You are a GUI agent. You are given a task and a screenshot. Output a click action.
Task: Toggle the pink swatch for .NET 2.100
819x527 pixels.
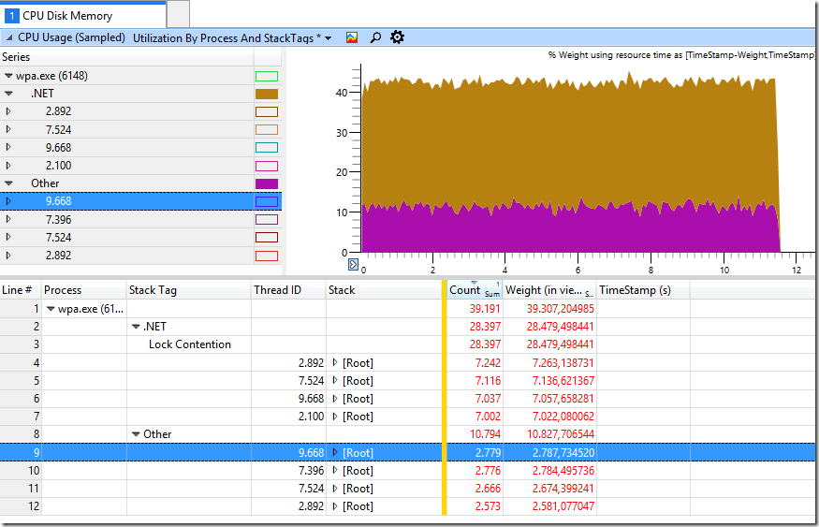[x=267, y=166]
